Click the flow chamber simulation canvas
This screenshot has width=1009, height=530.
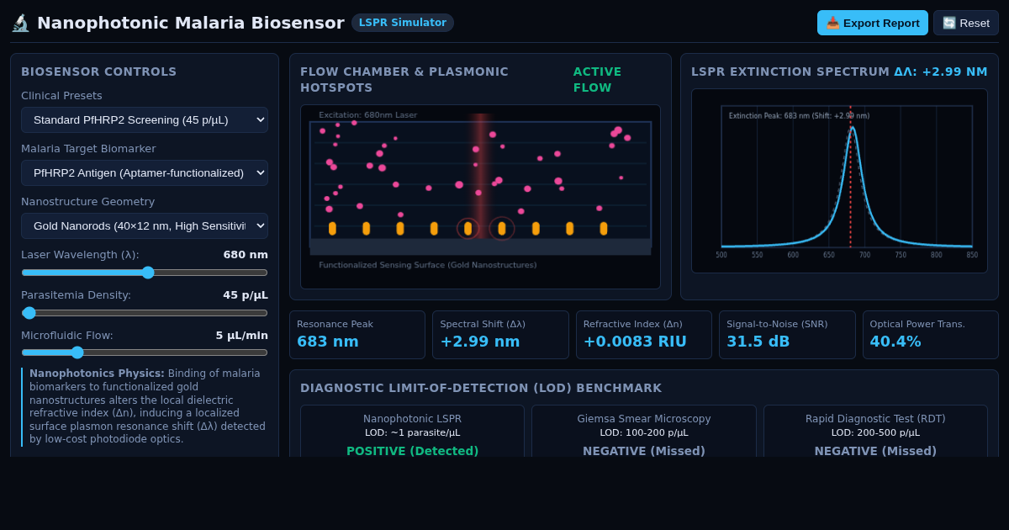(480, 197)
